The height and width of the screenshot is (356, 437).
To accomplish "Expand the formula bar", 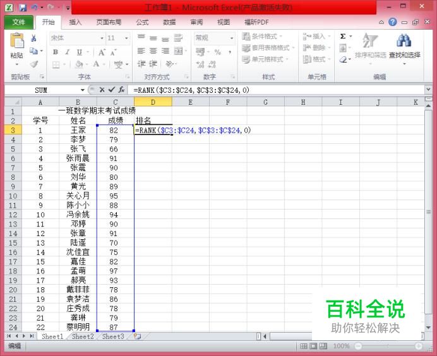I will (428, 90).
